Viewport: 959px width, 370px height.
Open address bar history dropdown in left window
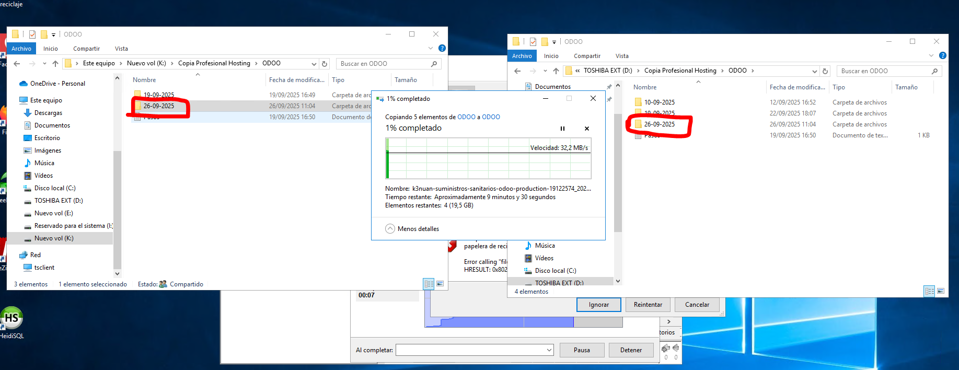click(314, 64)
